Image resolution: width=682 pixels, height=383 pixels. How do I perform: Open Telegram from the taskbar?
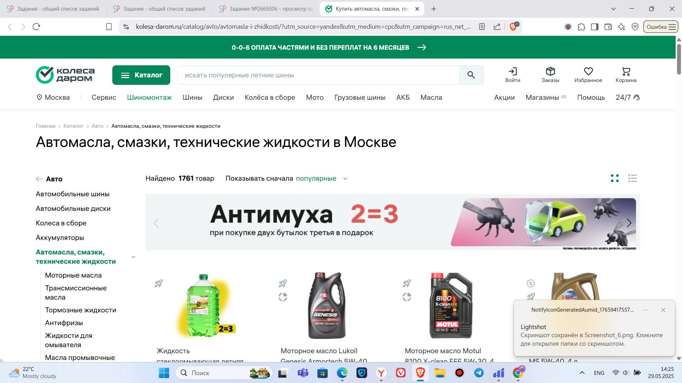pos(479,373)
